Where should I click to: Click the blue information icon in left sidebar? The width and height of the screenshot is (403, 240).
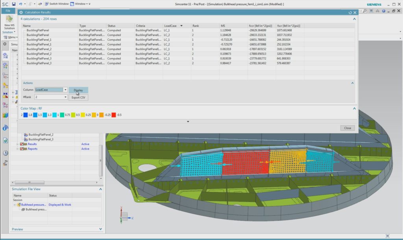coord(5,127)
